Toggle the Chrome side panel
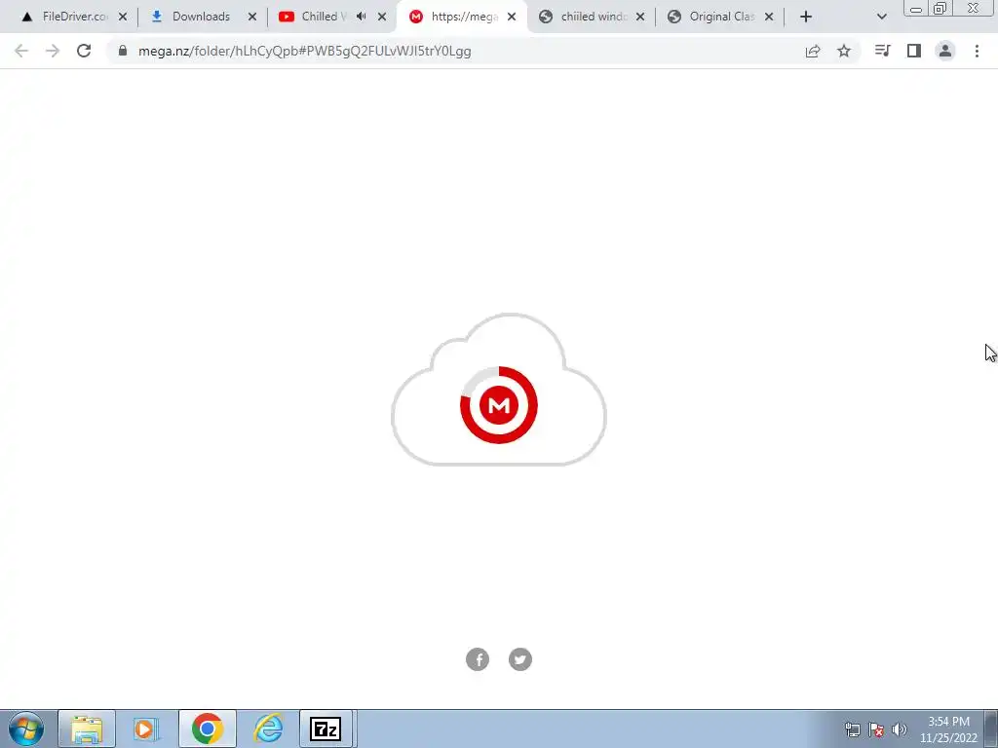Screen dimensions: 998x748 tap(914, 51)
